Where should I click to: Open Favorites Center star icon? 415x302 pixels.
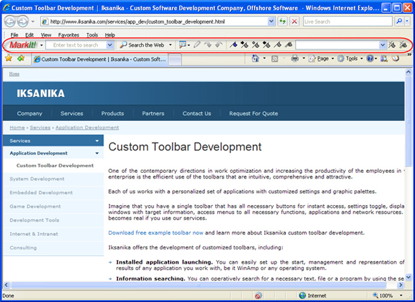[8, 58]
